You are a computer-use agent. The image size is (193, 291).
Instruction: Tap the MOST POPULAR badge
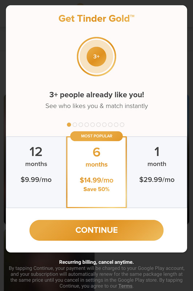click(97, 136)
